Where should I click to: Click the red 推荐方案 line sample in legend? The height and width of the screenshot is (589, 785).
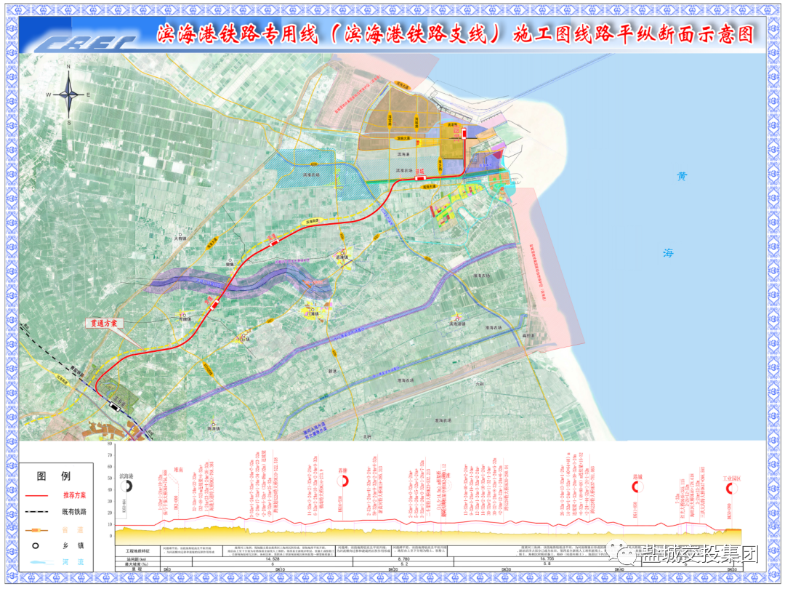tap(35, 495)
